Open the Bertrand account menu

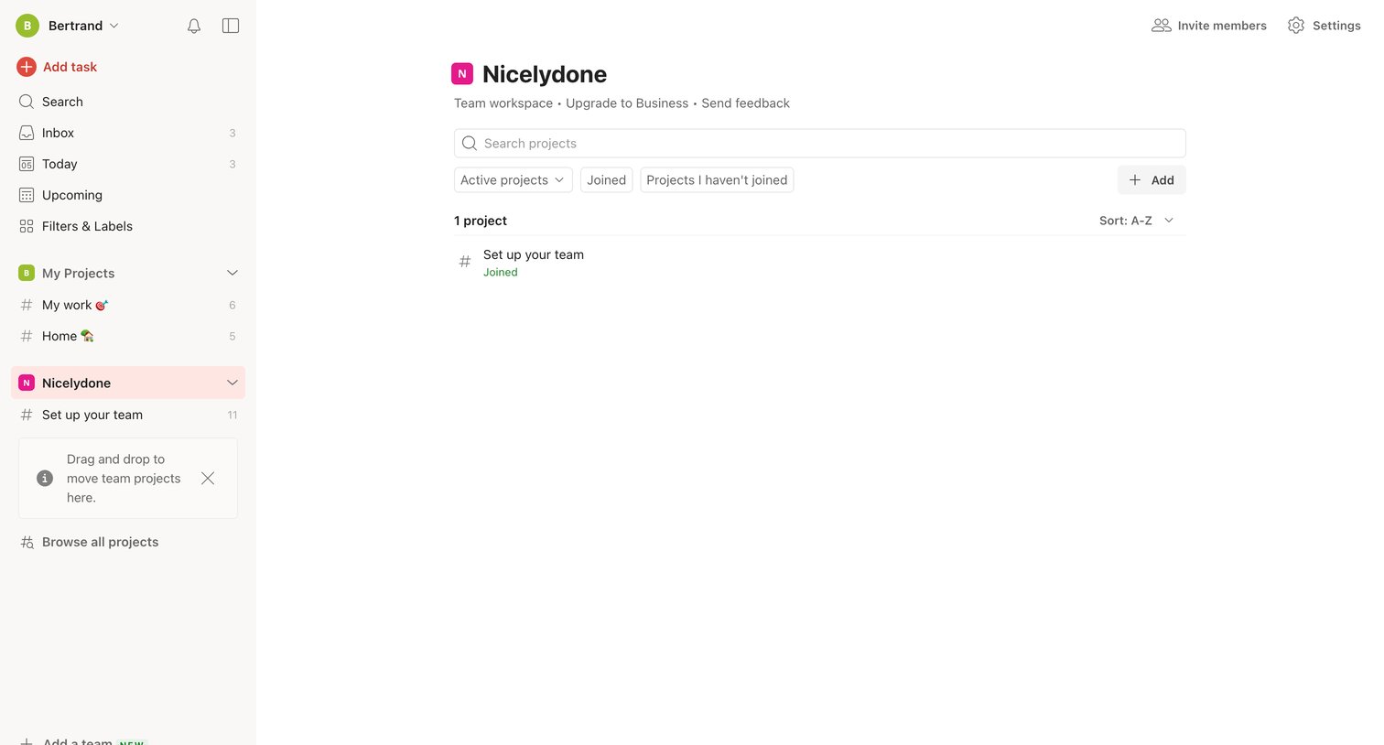[x=68, y=26]
